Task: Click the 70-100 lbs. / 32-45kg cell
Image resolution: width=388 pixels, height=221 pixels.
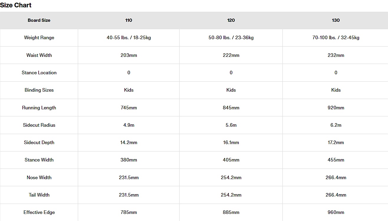Action: [336, 38]
